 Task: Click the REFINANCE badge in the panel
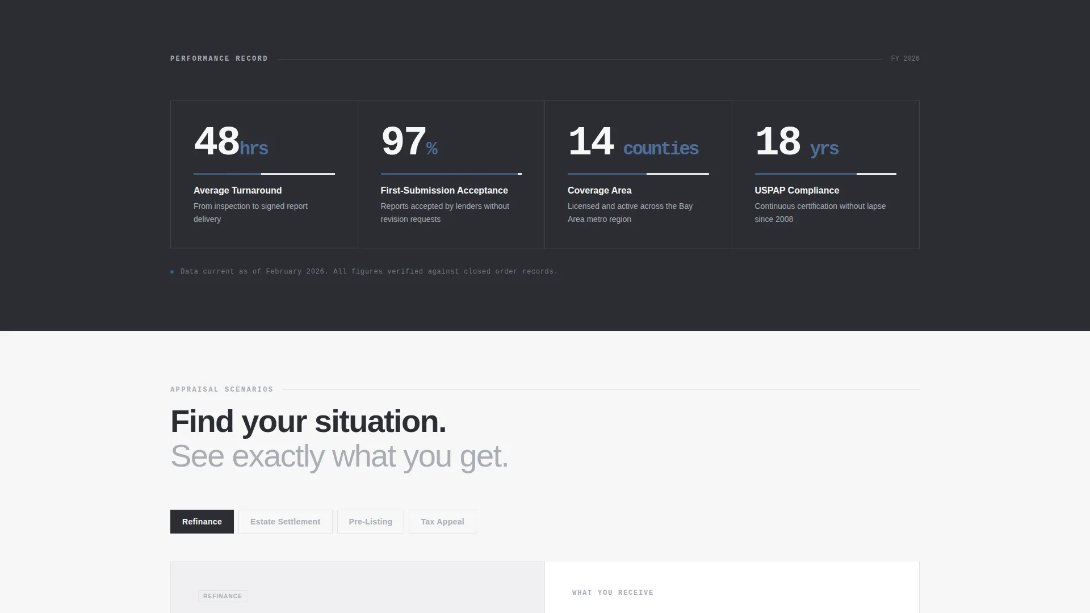(x=223, y=596)
